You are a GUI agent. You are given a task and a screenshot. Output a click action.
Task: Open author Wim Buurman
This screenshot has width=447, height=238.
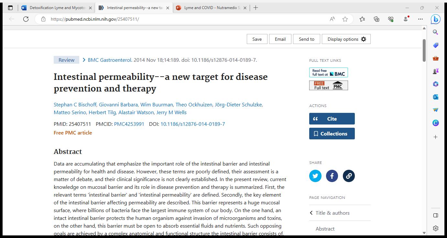157,104
